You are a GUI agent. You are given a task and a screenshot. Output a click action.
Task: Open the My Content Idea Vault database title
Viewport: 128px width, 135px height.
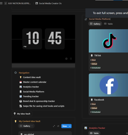pos(29,121)
